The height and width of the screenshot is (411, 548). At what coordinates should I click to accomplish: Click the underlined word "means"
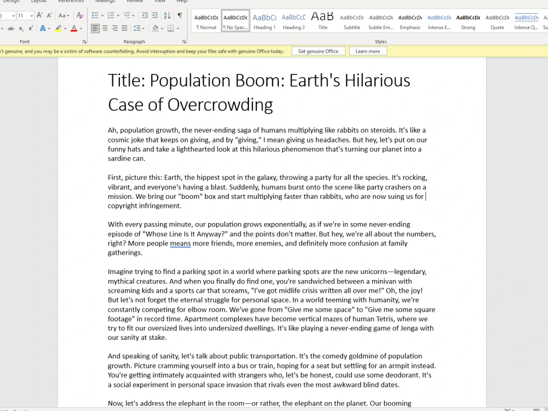pos(180,243)
